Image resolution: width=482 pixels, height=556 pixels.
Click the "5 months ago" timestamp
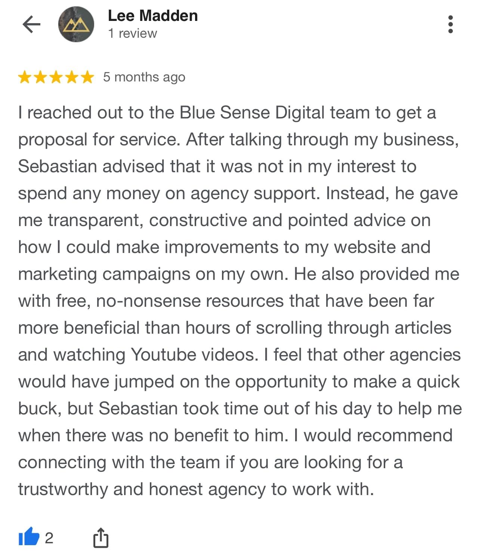pos(144,77)
